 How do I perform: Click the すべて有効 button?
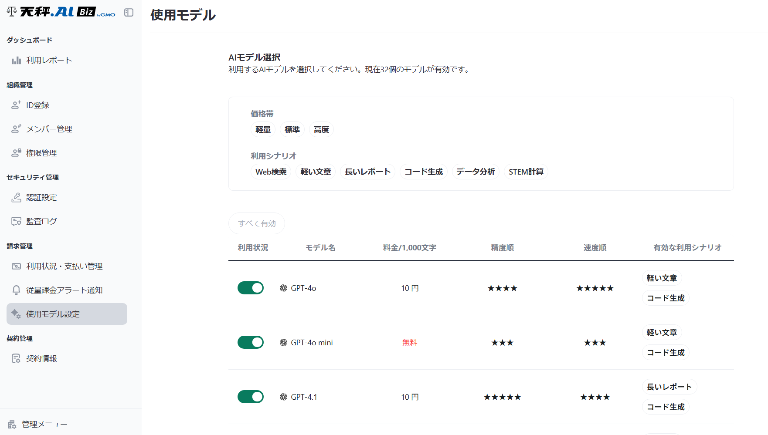point(257,223)
